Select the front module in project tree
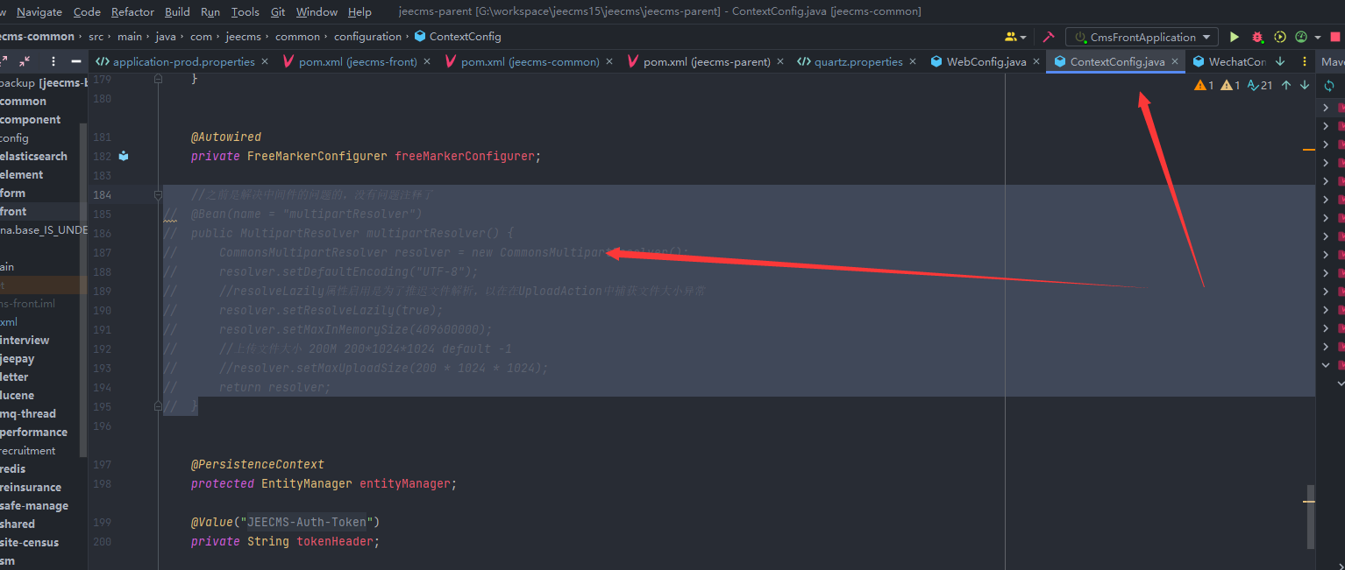 coord(13,211)
